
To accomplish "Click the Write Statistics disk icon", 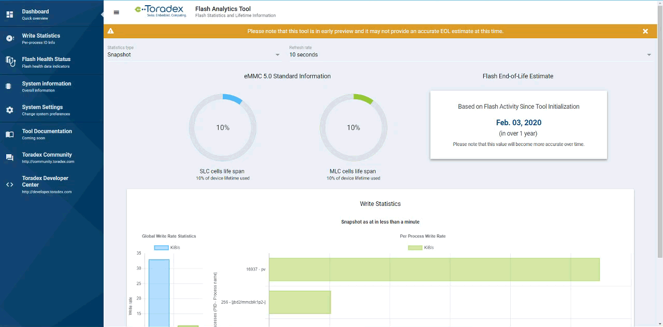I will [x=9, y=38].
